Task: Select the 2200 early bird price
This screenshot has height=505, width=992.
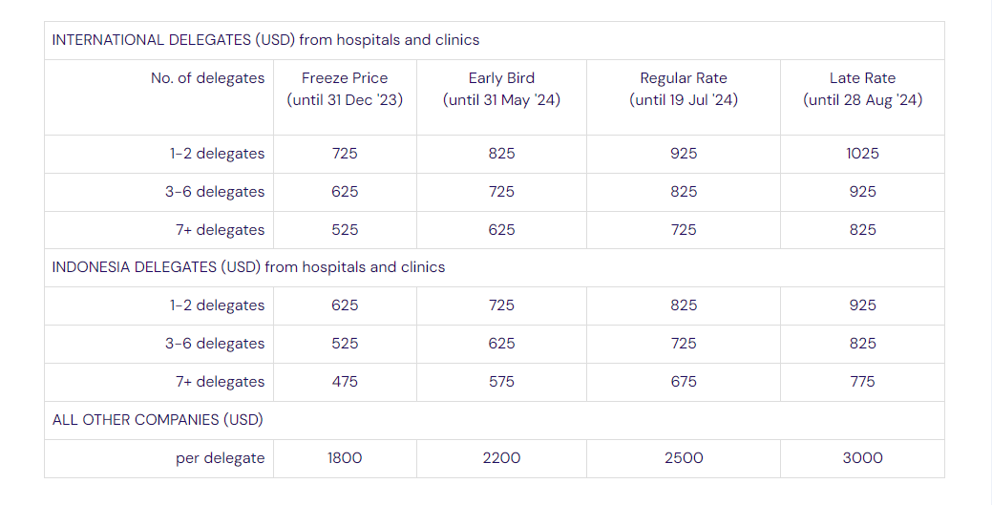Action: click(x=501, y=458)
